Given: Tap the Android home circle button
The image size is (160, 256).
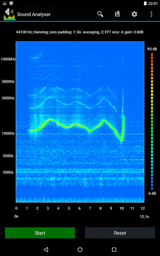Looking at the screenshot, I should 80,249.
